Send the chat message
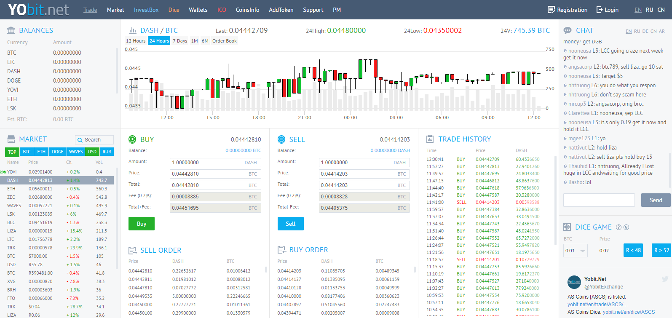Image resolution: width=672 pixels, height=318 pixels. pyautogui.click(x=656, y=200)
